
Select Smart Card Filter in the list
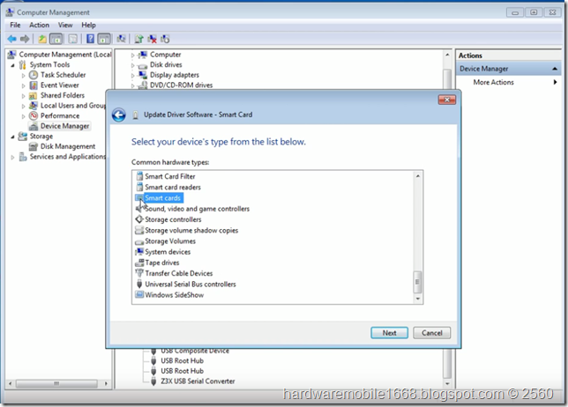coord(170,176)
